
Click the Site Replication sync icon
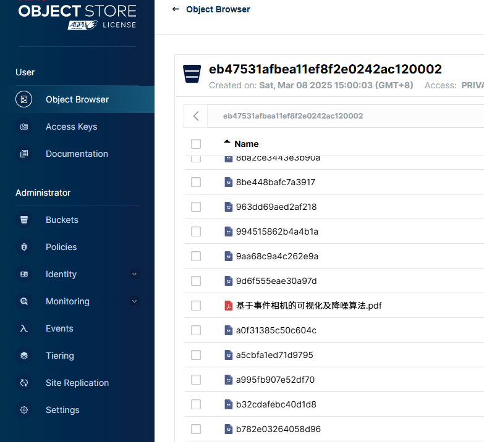click(x=23, y=383)
